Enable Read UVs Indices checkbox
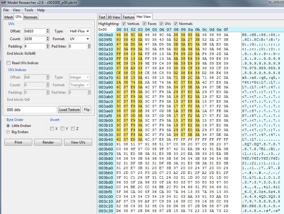The image size is (284, 214). click(x=9, y=63)
